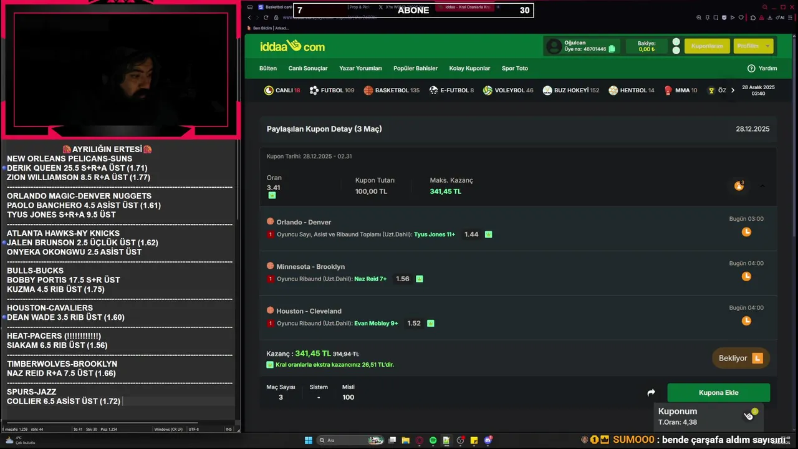Click the orange clock icon for Houston - Cleveland
Image resolution: width=798 pixels, height=449 pixels.
746,321
